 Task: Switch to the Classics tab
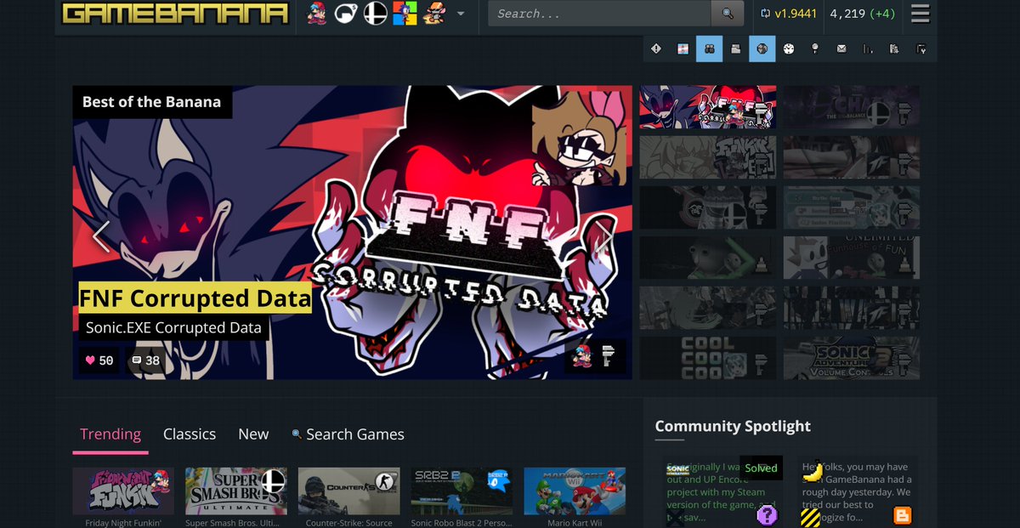click(x=190, y=434)
